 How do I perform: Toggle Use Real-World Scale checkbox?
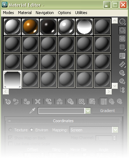[x=10, y=144]
